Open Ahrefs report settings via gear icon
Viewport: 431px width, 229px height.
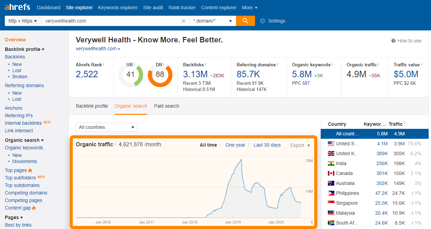pyautogui.click(x=262, y=21)
